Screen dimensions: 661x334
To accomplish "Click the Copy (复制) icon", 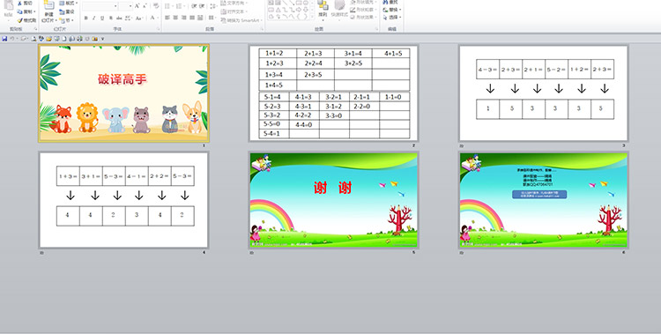I will pos(19,11).
